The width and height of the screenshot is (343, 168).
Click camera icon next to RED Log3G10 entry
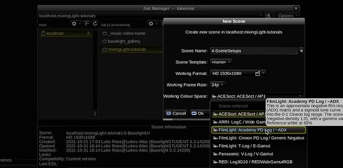point(215,162)
